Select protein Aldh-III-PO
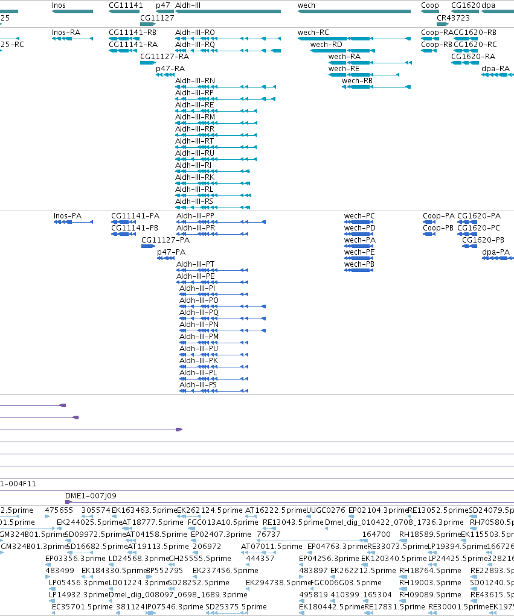This screenshot has height=616, width=514. (x=223, y=306)
